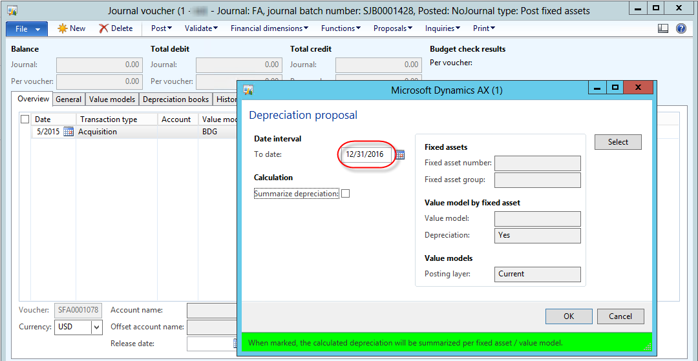Click the Total credit Journal amount field
This screenshot has width=698, height=361.
pos(379,65)
